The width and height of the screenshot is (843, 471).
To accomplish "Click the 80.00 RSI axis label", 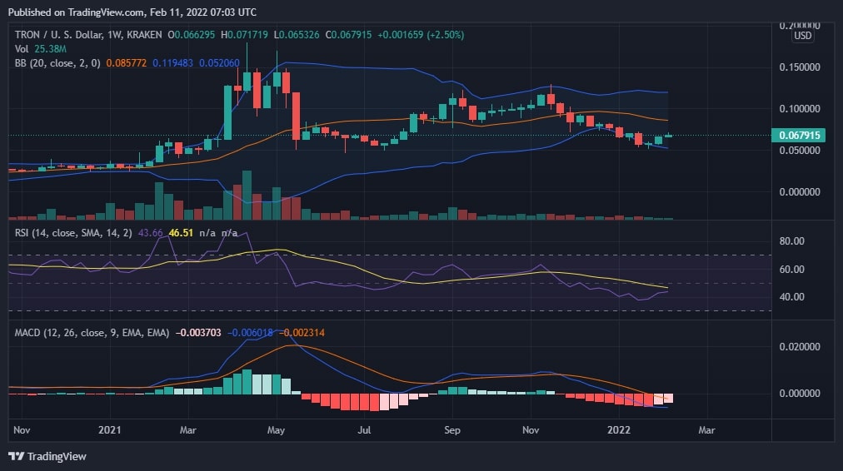I will (x=792, y=241).
